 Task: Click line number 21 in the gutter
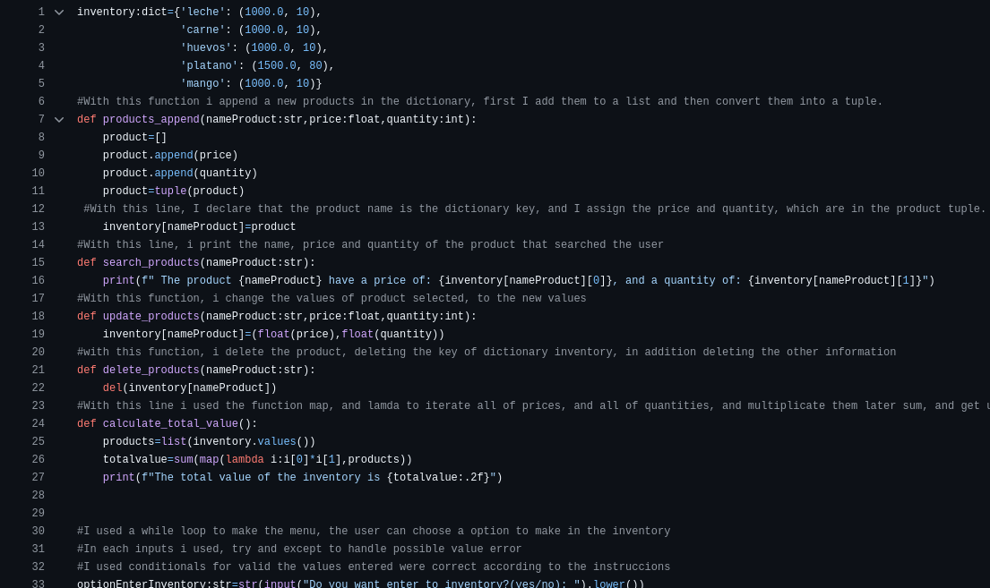pos(39,371)
